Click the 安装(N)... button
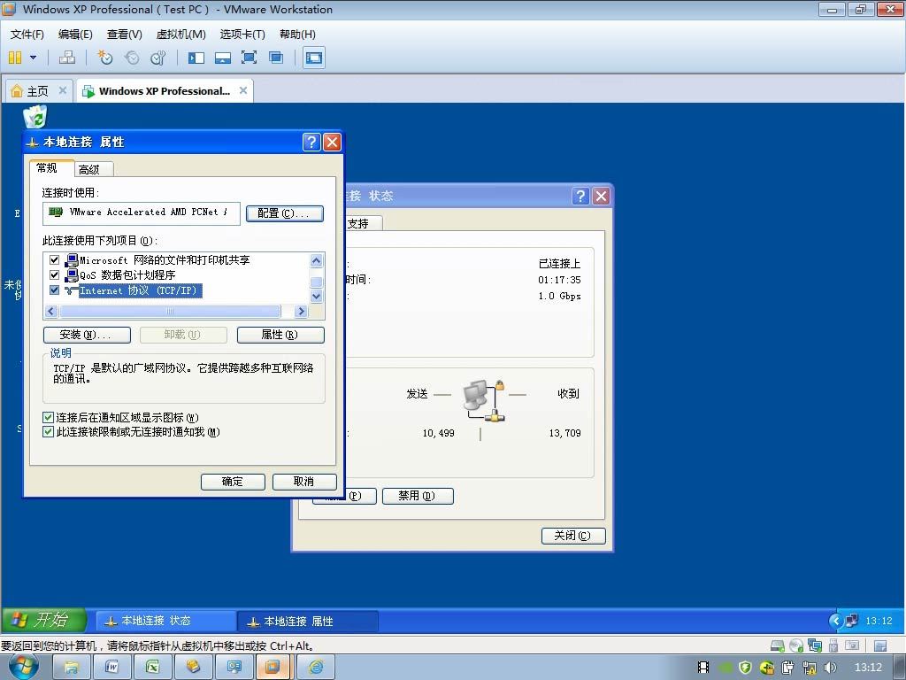906x680 pixels. [x=88, y=335]
